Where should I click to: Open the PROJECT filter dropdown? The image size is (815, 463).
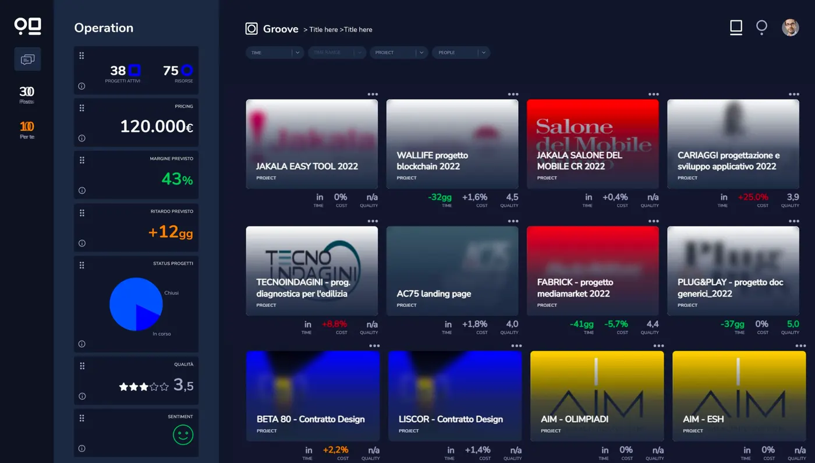tap(399, 52)
